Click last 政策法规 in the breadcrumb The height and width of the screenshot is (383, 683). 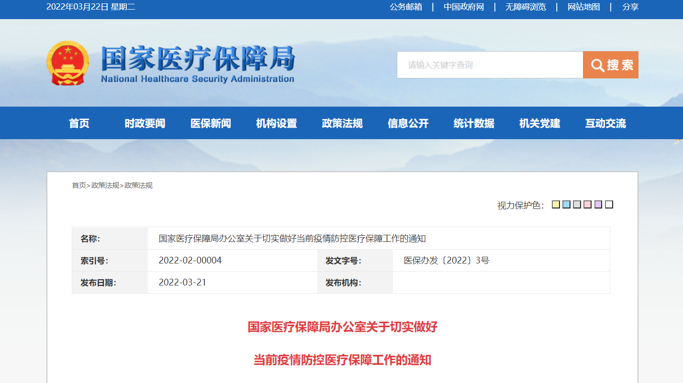138,186
